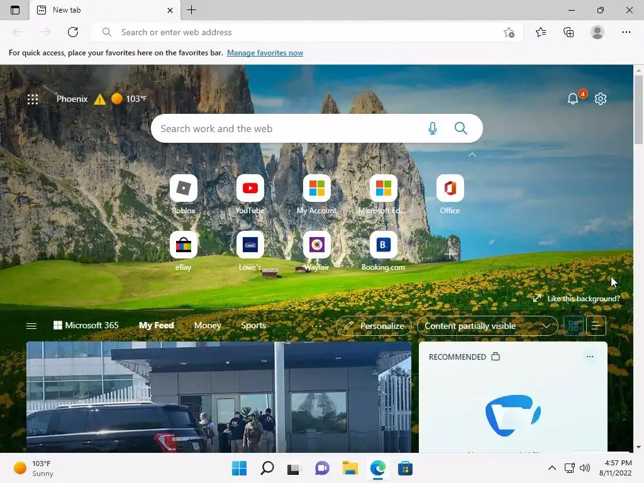
Task: Open the clock showing 4:57 PM
Action: (615, 468)
